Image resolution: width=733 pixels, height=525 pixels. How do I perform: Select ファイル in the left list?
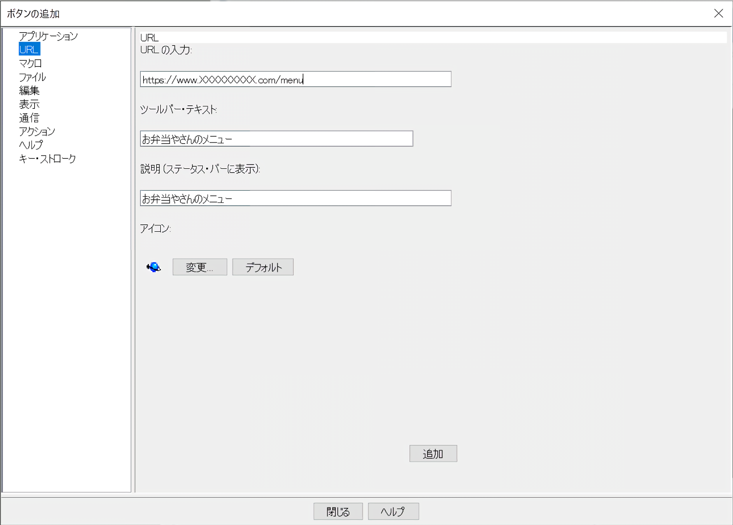[x=32, y=77]
